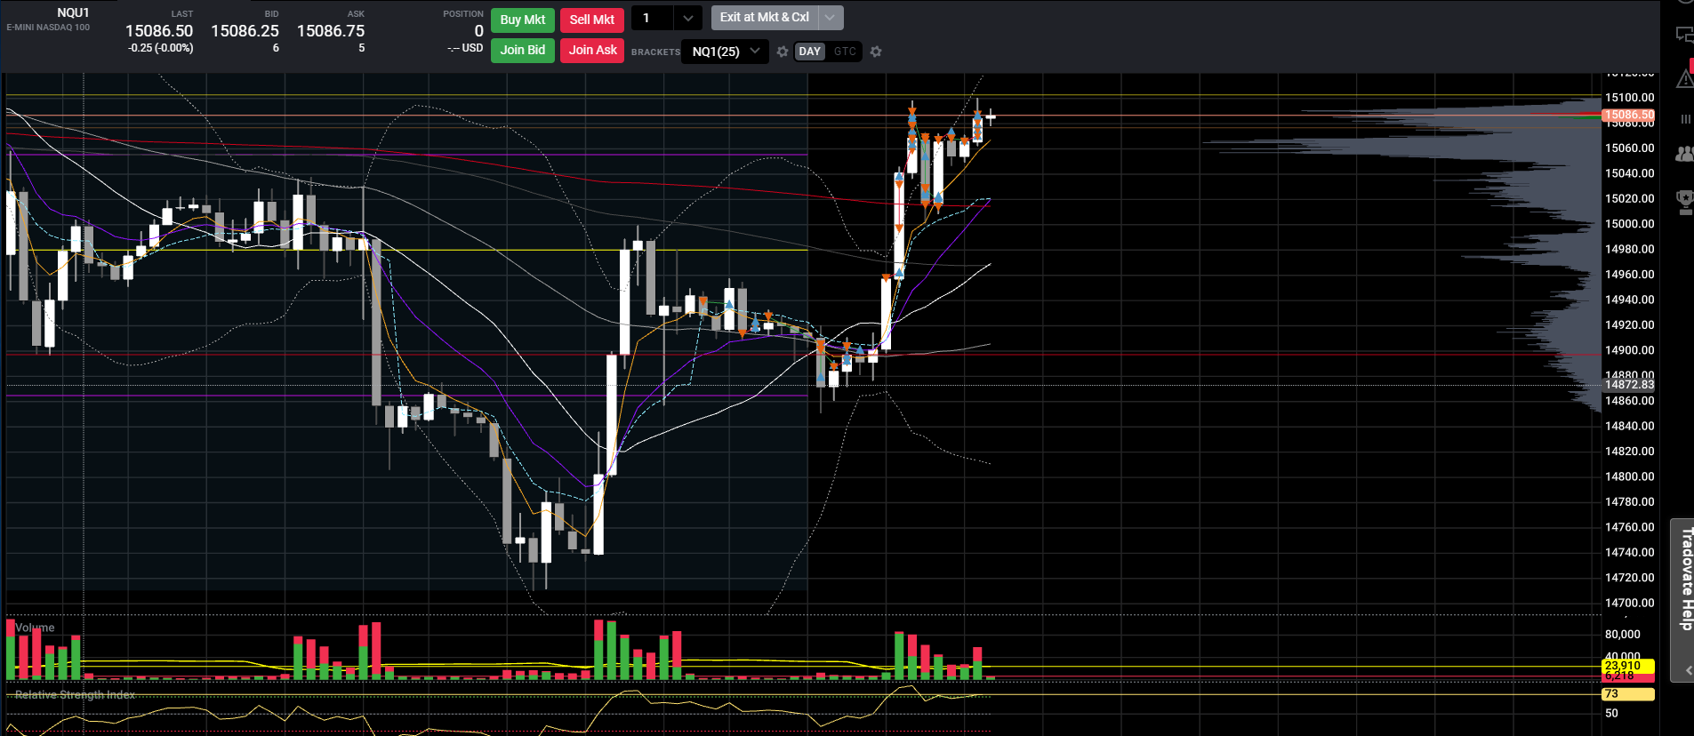
Task: Click the 80,000 volume axis label
Action: tap(1622, 635)
